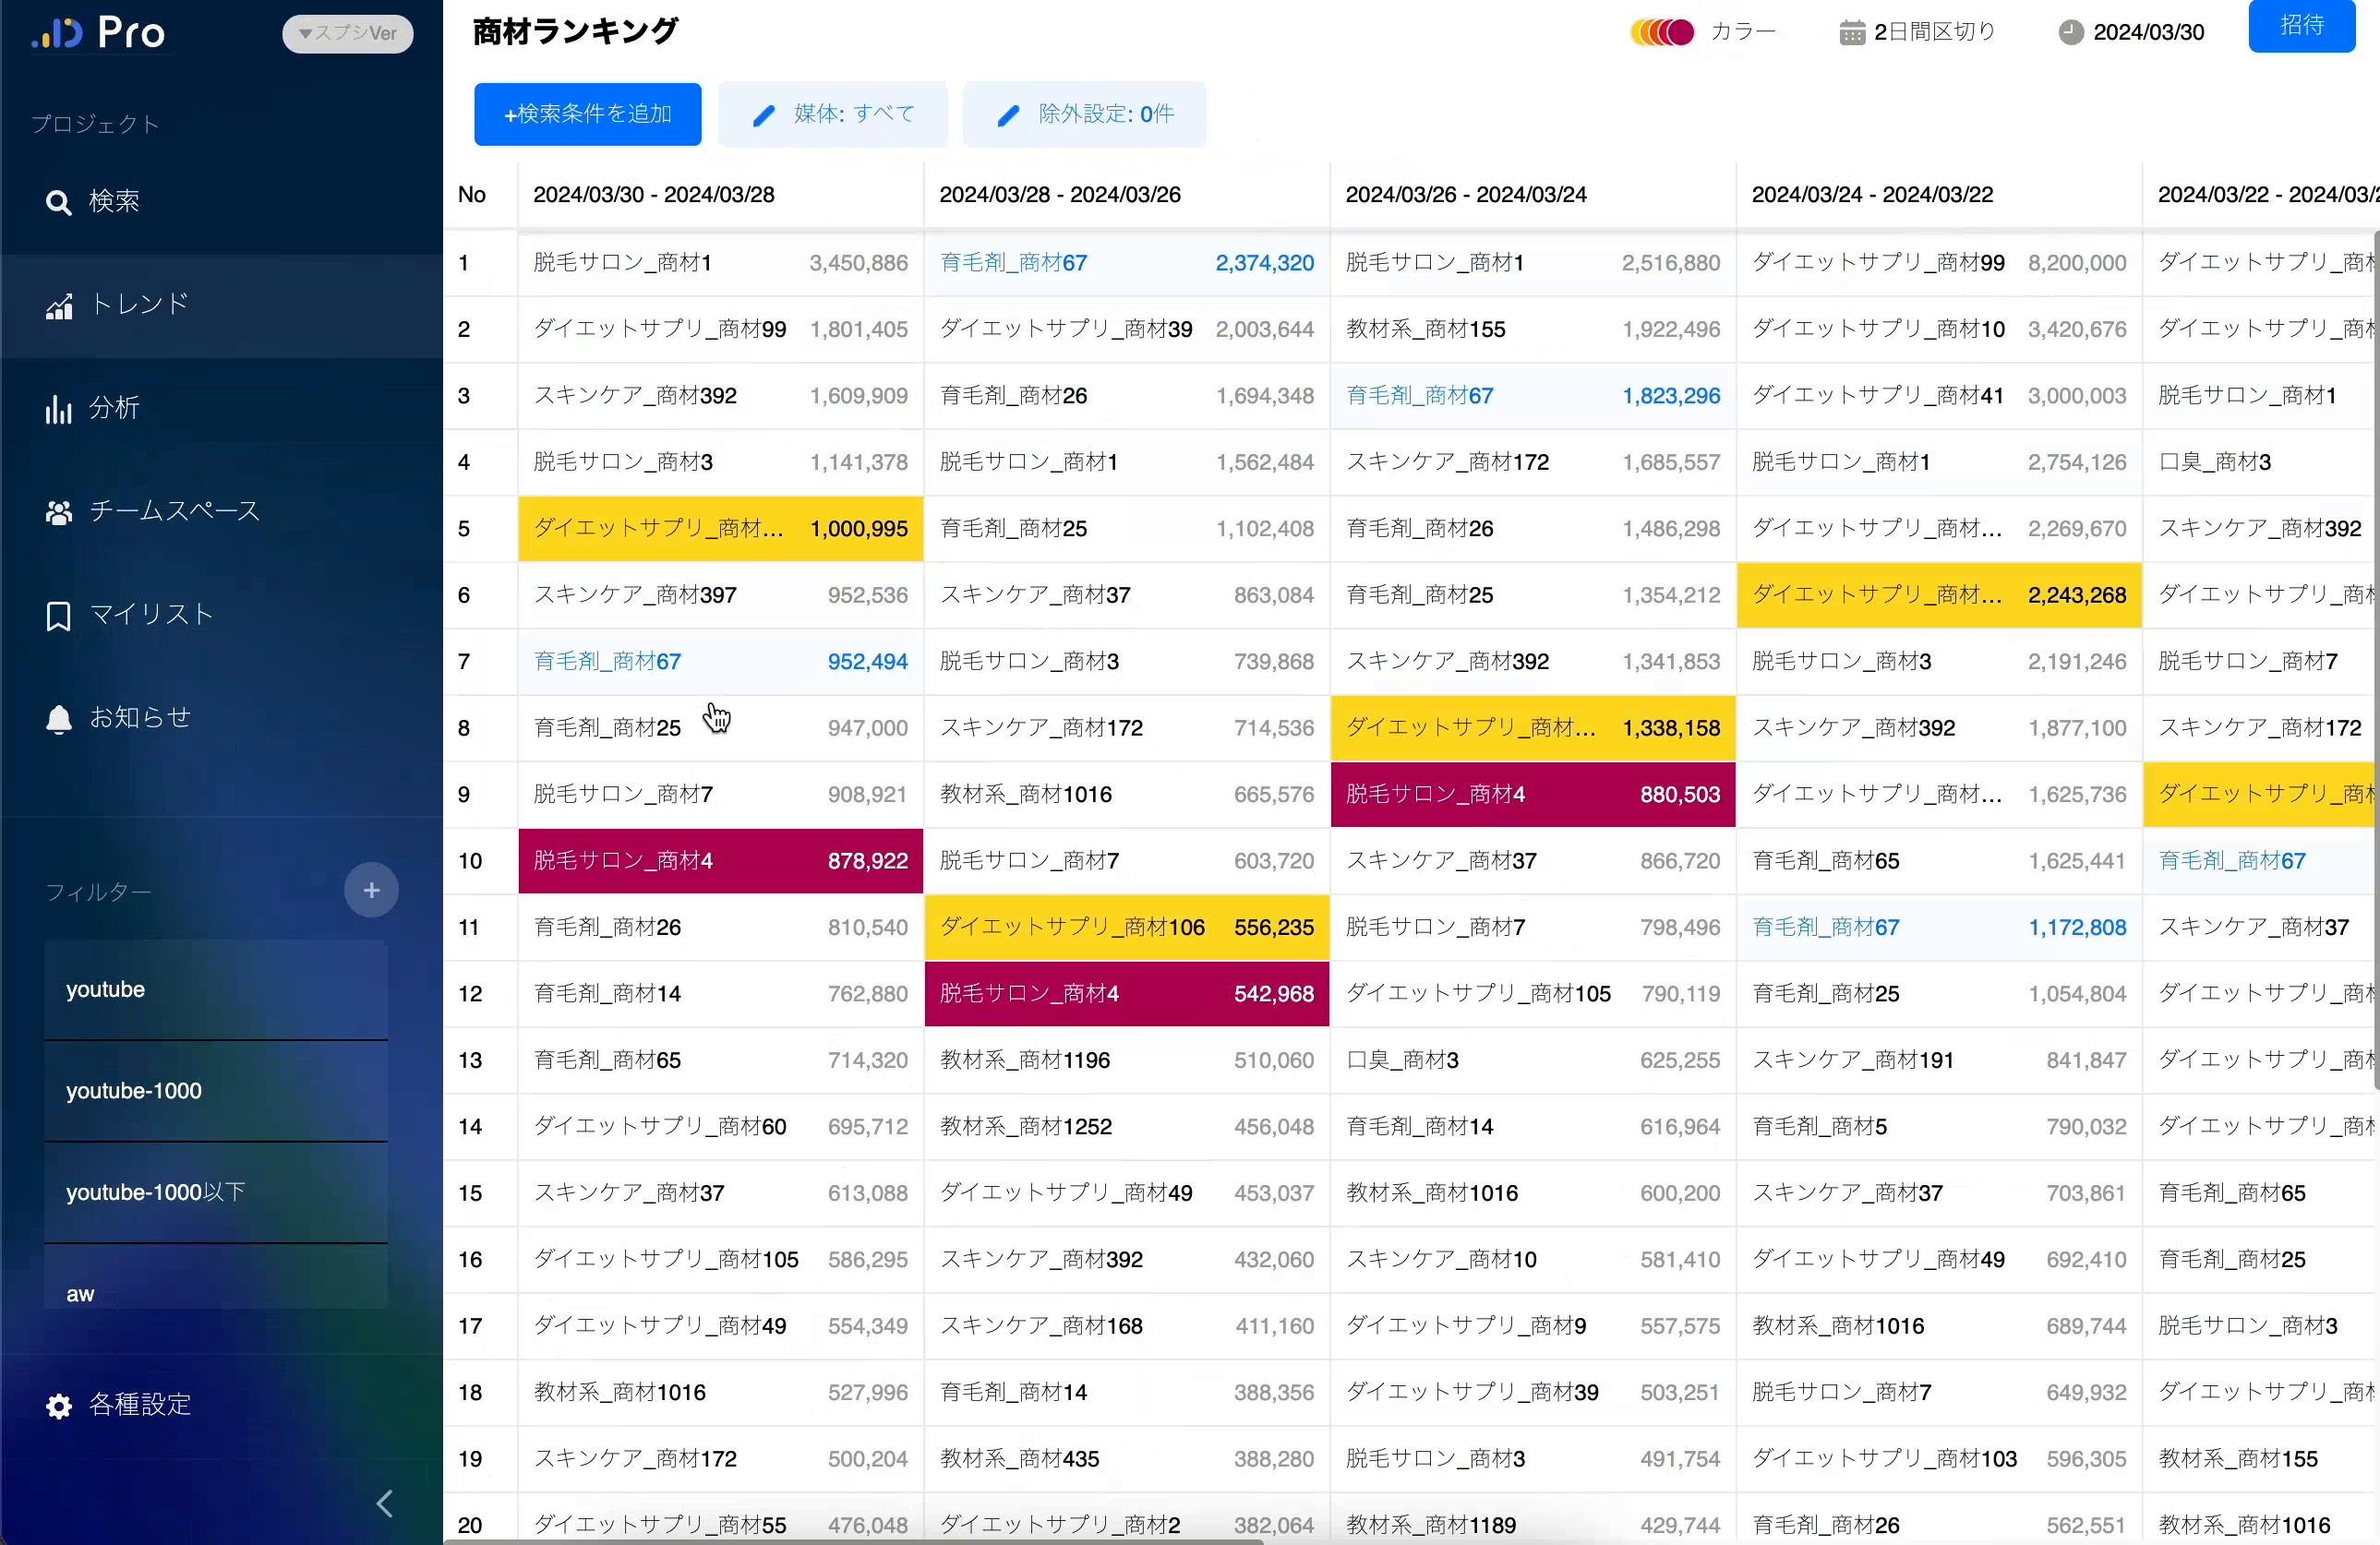Click the blue invite button
The height and width of the screenshot is (1545, 2380).
2301,26
